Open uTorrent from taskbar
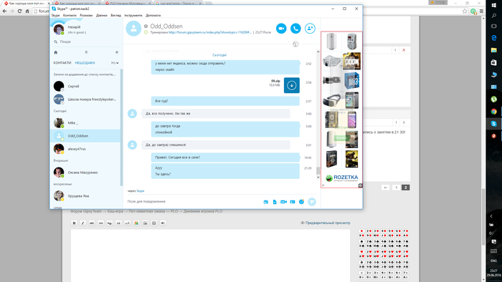This screenshot has height=282, width=502. click(x=493, y=99)
